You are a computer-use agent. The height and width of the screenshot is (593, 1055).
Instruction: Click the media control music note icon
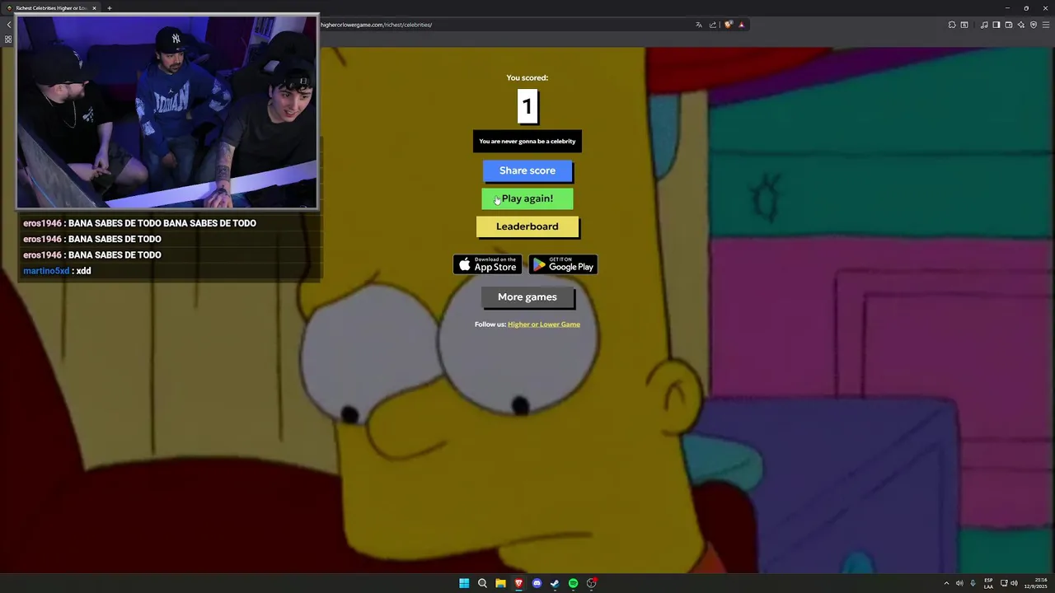click(x=984, y=25)
